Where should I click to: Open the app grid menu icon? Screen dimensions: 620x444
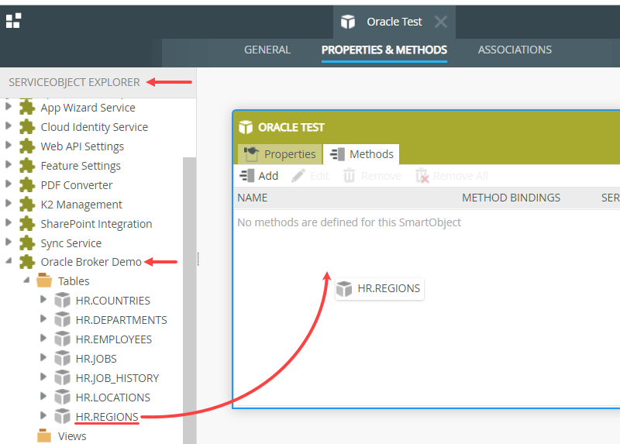tap(13, 21)
